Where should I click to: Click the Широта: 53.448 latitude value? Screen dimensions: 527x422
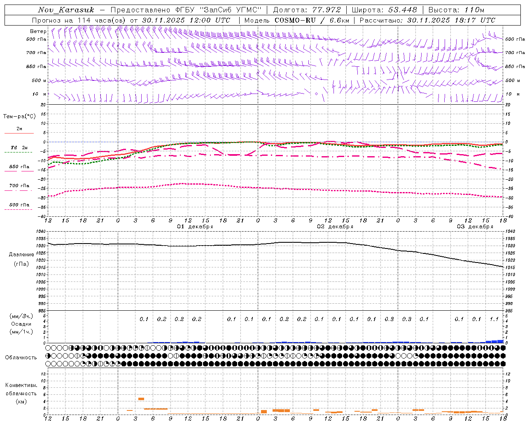tap(384, 10)
